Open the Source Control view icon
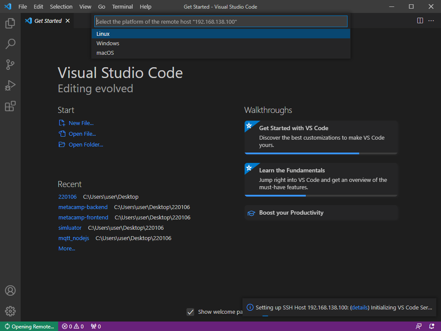The height and width of the screenshot is (331, 441). click(10, 65)
